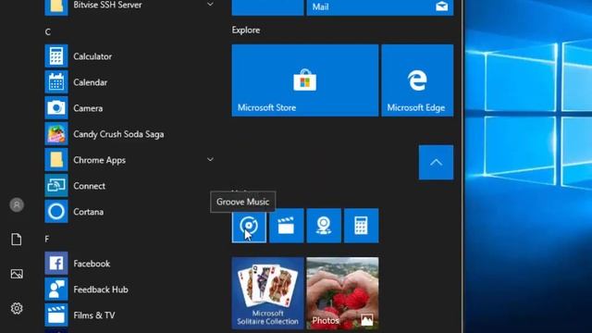The width and height of the screenshot is (592, 333).
Task: Select the Cortana text label
Action: tap(89, 212)
